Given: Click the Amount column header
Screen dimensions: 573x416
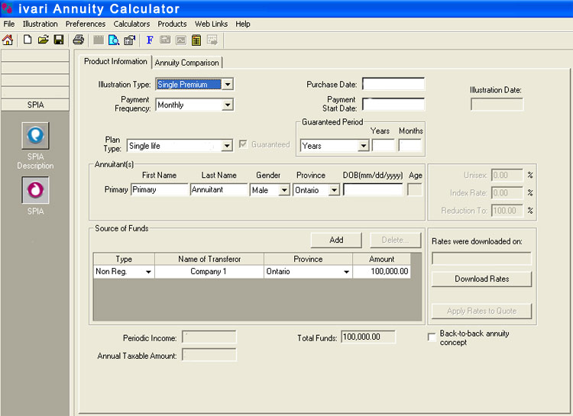Looking at the screenshot, I should coord(381,259).
